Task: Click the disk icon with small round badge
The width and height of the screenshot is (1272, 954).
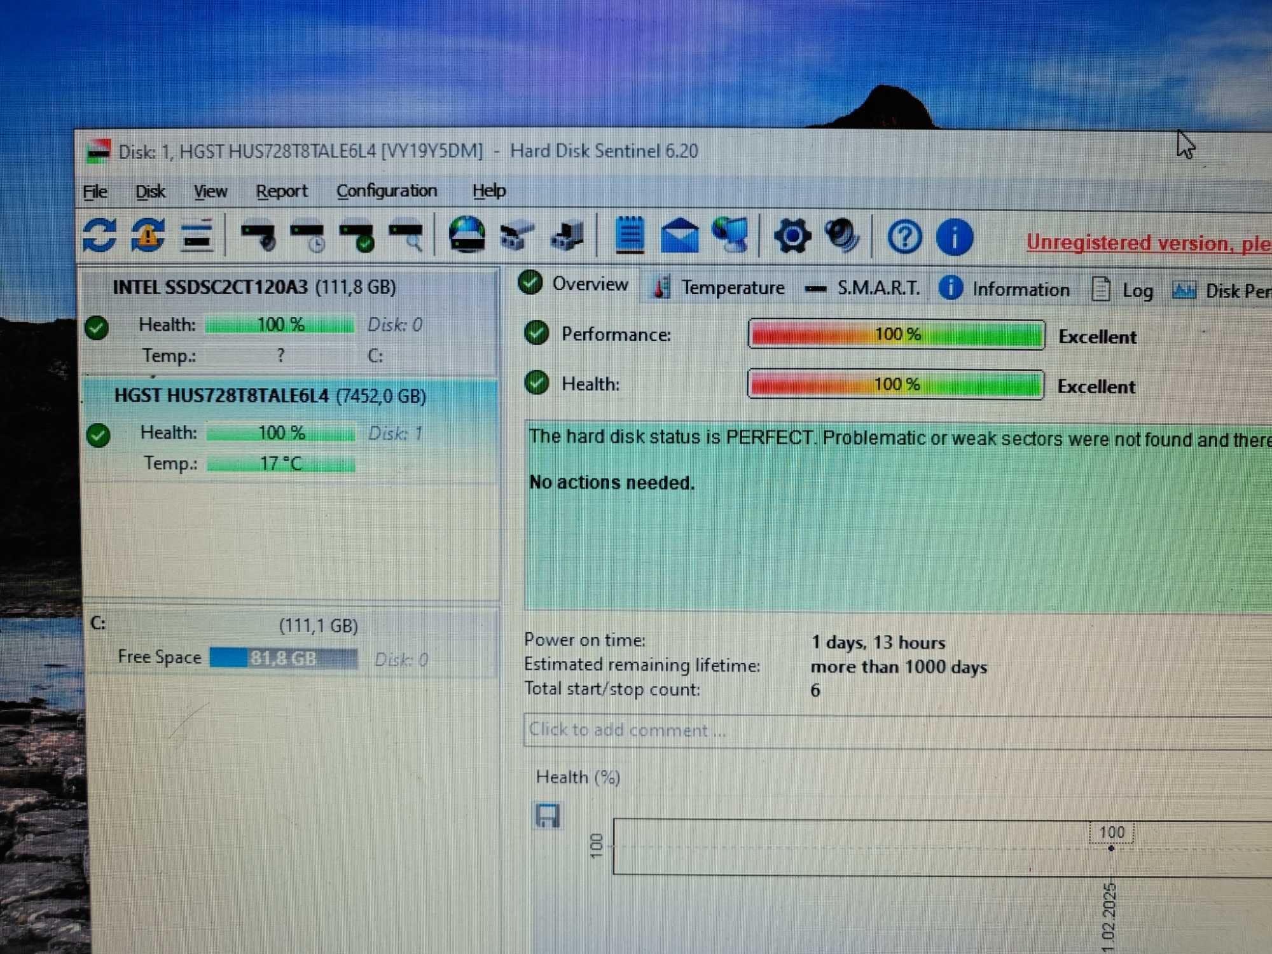Action: point(259,236)
